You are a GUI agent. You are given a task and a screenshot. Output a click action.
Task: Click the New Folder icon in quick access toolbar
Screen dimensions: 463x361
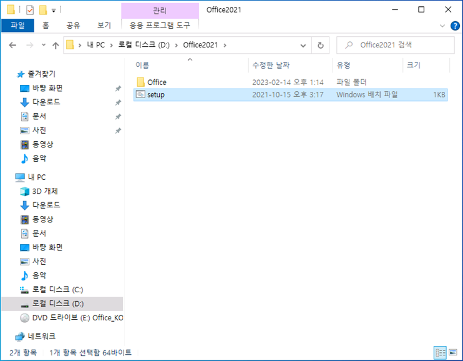tap(43, 10)
